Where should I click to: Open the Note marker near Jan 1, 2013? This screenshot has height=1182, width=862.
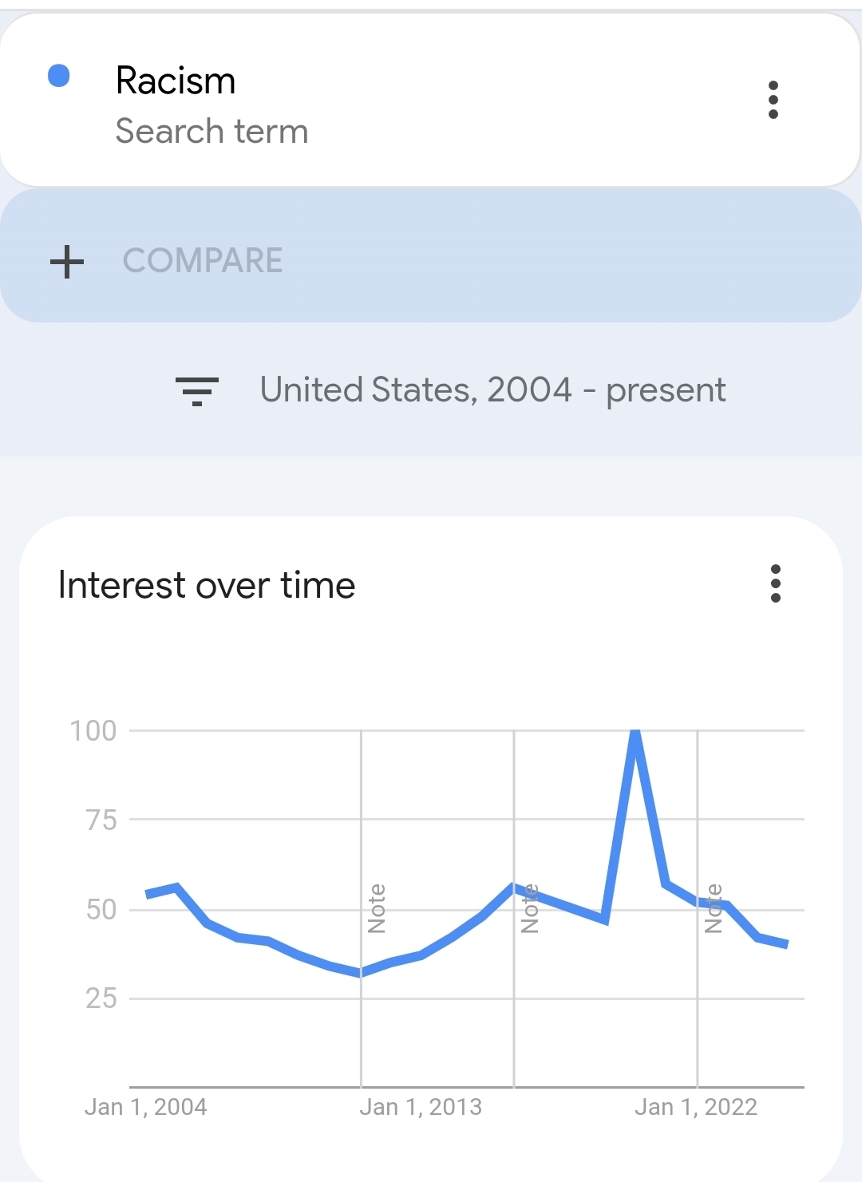click(377, 909)
